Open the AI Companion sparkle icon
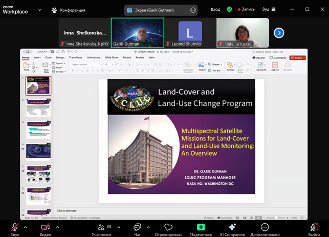Screen dimensions: 329x237 (x=232, y=227)
